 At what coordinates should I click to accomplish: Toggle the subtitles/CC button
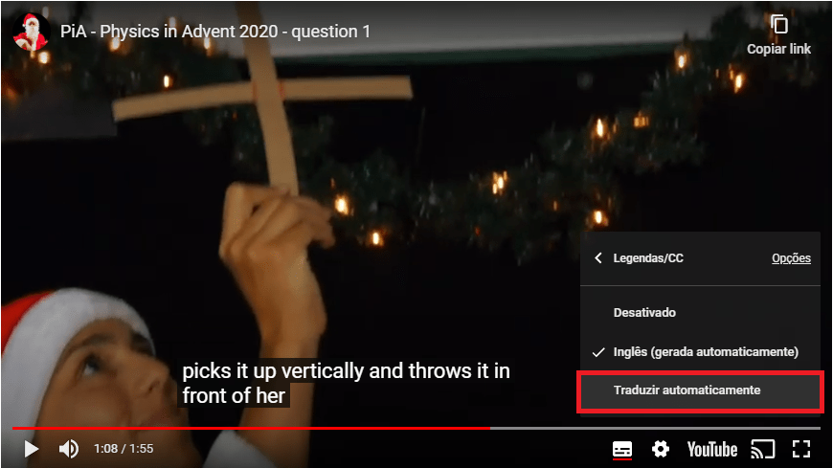622,450
